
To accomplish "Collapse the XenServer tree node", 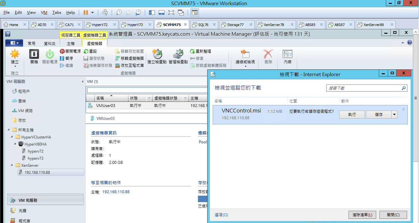I will point(12,165).
